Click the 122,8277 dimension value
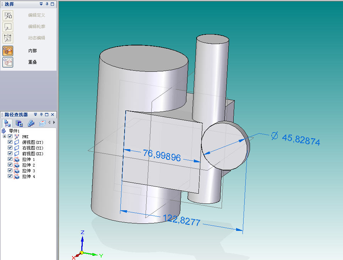 [x=181, y=220]
